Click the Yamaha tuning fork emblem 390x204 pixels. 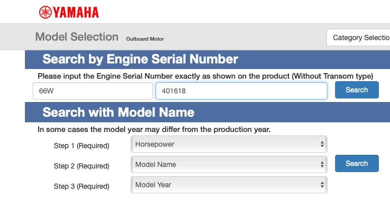point(44,12)
